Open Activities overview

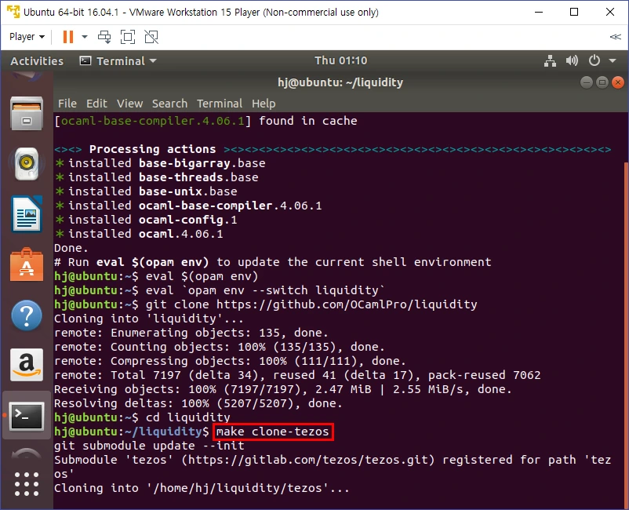tap(37, 61)
